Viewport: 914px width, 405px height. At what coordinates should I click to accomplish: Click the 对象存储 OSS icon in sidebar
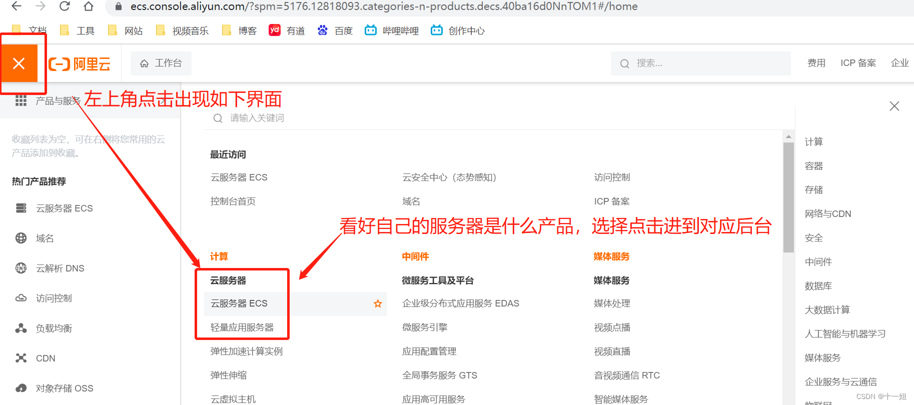click(21, 388)
